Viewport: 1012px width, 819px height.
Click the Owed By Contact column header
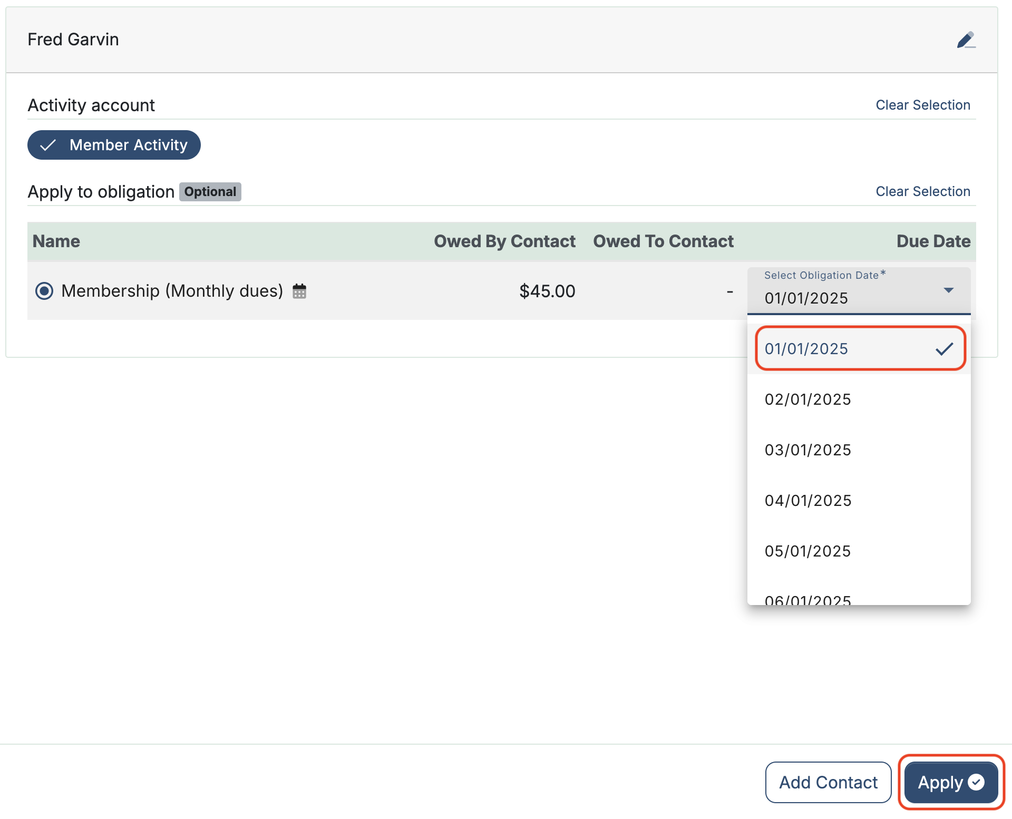pyautogui.click(x=504, y=241)
